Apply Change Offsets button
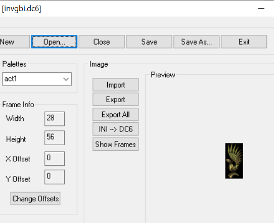Screen dimensions: 274x223 pyautogui.click(x=35, y=199)
